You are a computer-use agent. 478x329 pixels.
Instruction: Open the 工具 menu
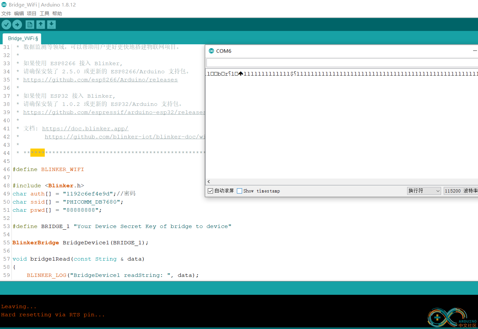tap(44, 13)
